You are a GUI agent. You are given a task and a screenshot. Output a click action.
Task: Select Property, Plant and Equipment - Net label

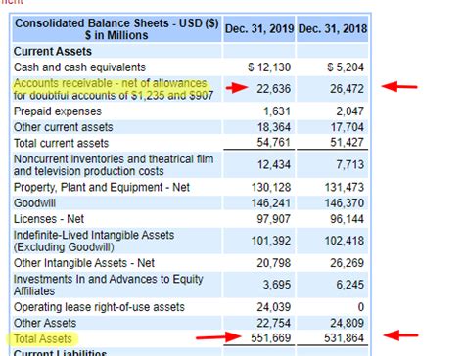(x=102, y=188)
